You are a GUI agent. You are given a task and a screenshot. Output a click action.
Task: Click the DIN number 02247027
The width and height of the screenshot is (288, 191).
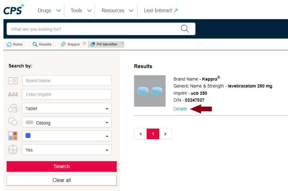click(194, 100)
